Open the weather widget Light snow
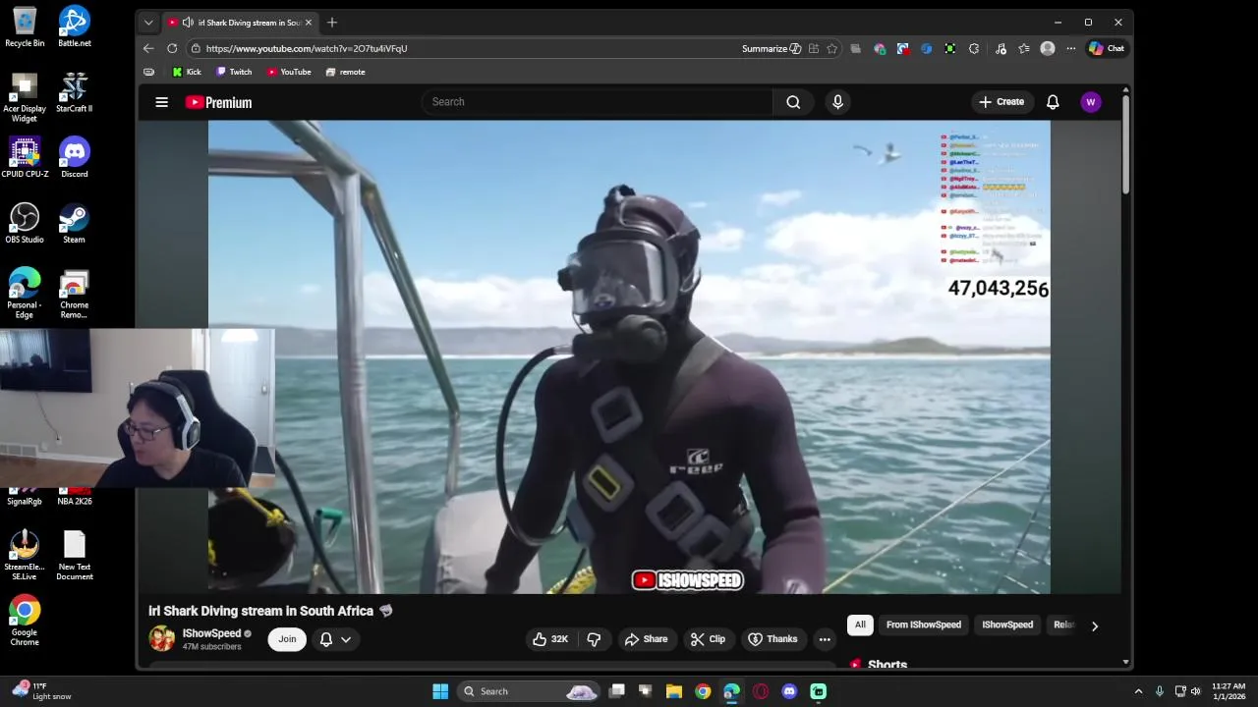1258x707 pixels. (39, 691)
